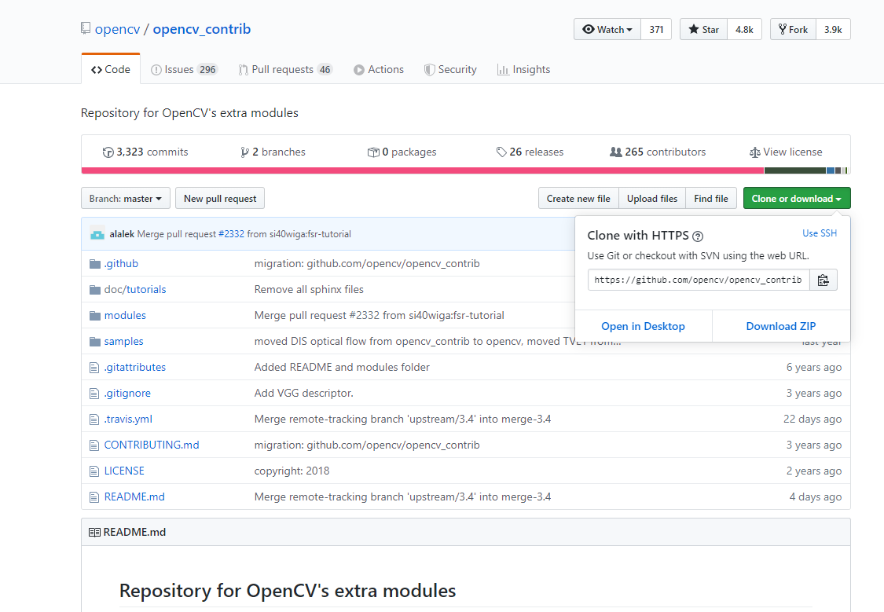
Task: Click the samples folder icon
Action: pyautogui.click(x=95, y=342)
